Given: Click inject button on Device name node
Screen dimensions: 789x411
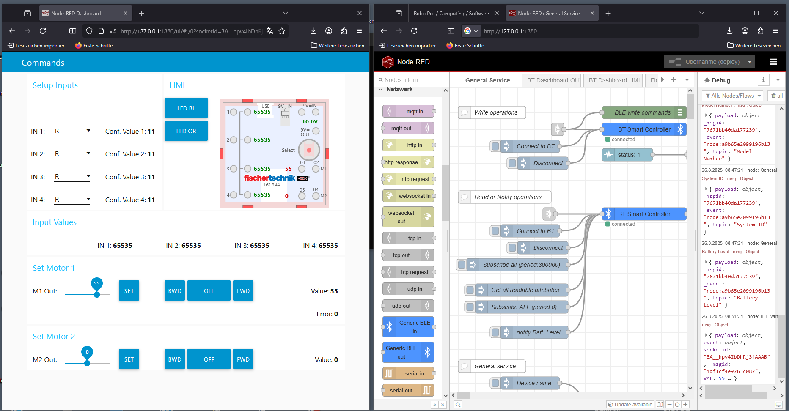Looking at the screenshot, I should [x=495, y=383].
